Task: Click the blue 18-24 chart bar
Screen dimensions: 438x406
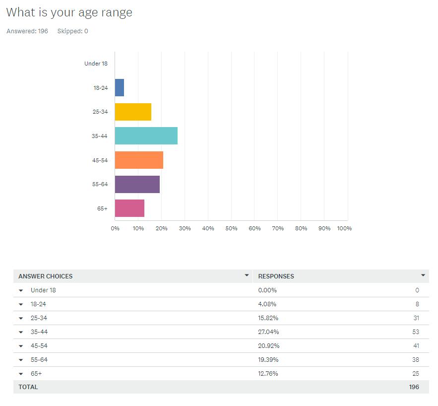Action: tap(120, 88)
